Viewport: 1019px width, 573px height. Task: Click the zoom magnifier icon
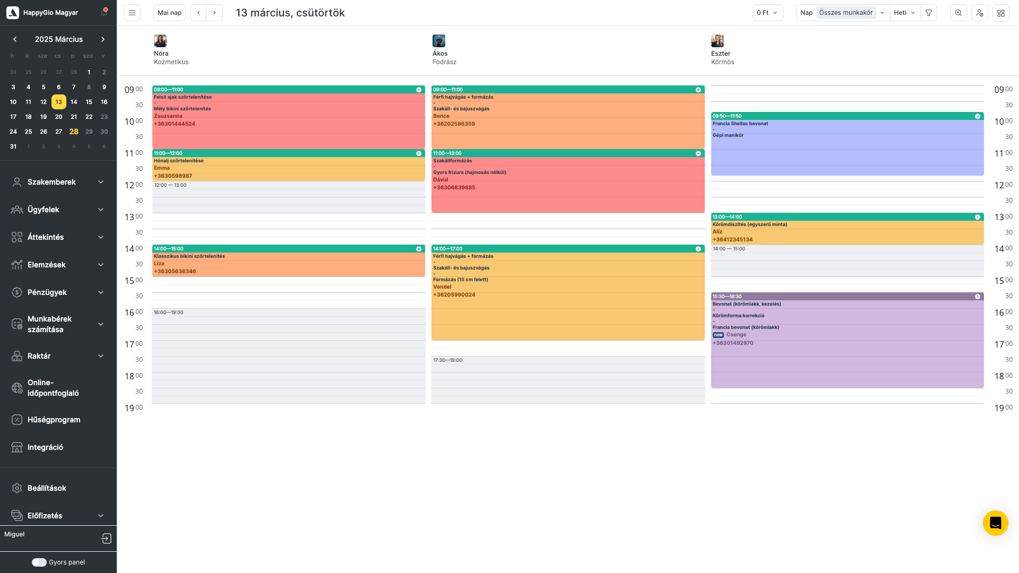(958, 13)
